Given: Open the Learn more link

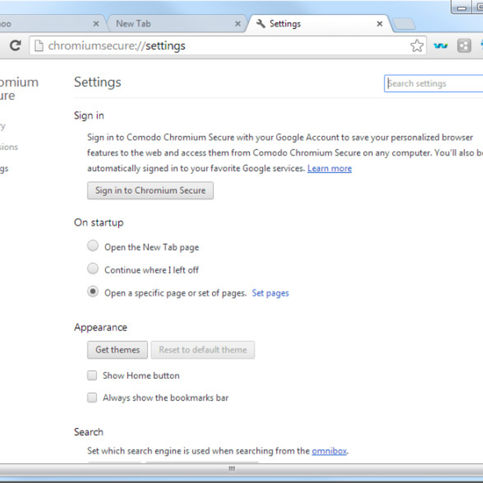Looking at the screenshot, I should tap(330, 168).
